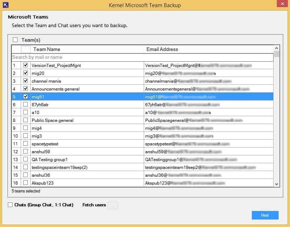Check the anshul36 team checkbox
This screenshot has height=227, width=290.
(26, 175)
